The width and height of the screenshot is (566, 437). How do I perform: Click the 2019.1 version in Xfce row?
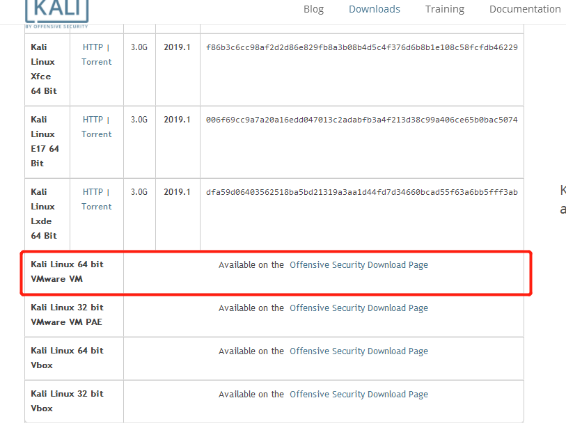[x=177, y=47]
